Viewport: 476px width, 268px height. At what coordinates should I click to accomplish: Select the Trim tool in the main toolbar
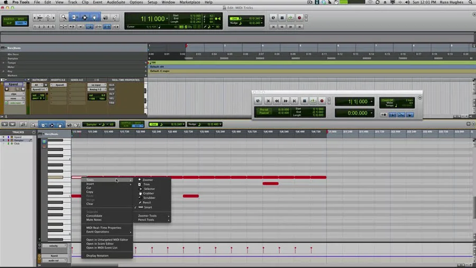click(74, 17)
